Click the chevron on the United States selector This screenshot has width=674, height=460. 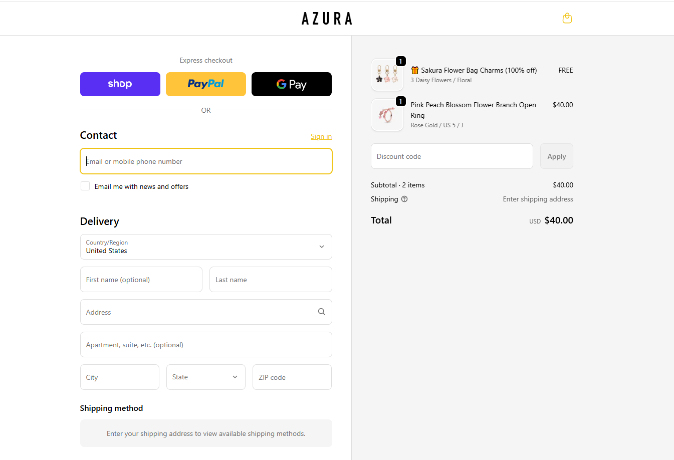321,247
